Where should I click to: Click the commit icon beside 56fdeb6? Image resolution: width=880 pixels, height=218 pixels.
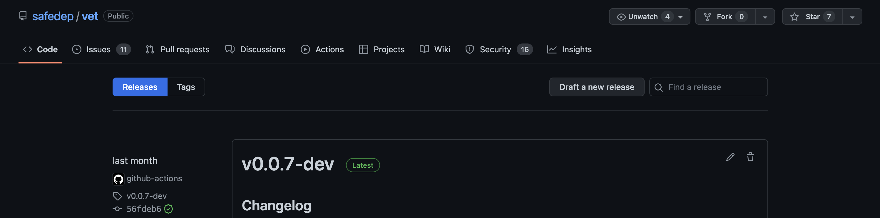tap(117, 209)
